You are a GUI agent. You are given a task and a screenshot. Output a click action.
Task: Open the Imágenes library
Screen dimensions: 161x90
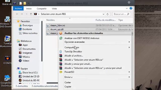pos(27,53)
